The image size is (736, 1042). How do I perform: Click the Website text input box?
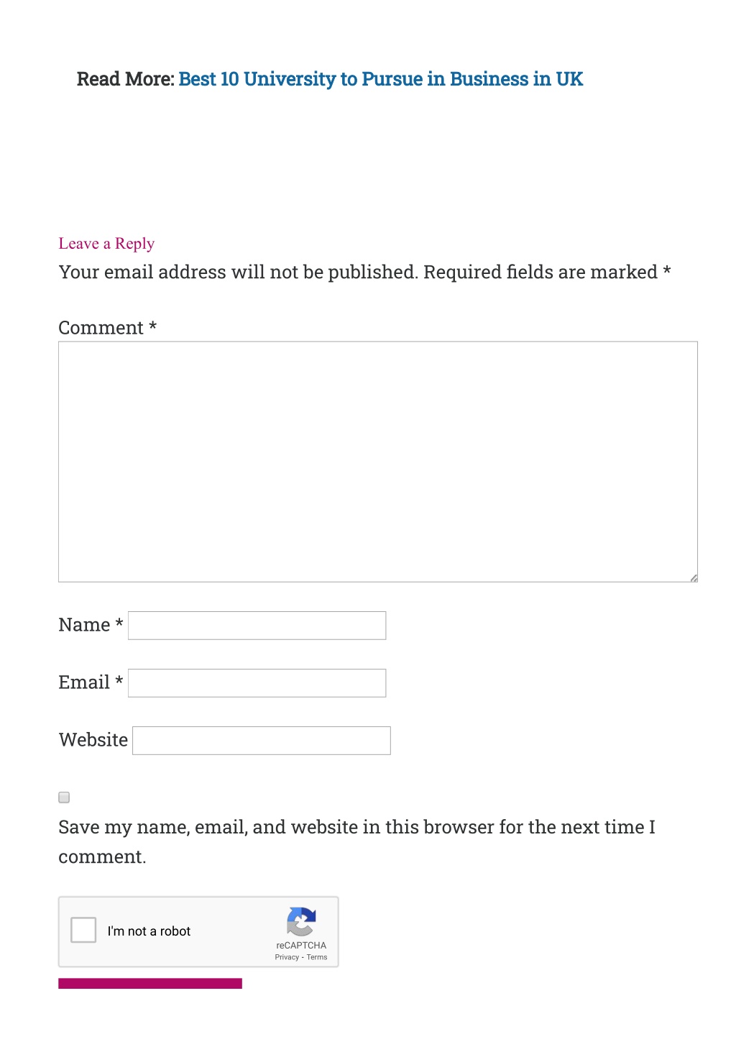[262, 741]
